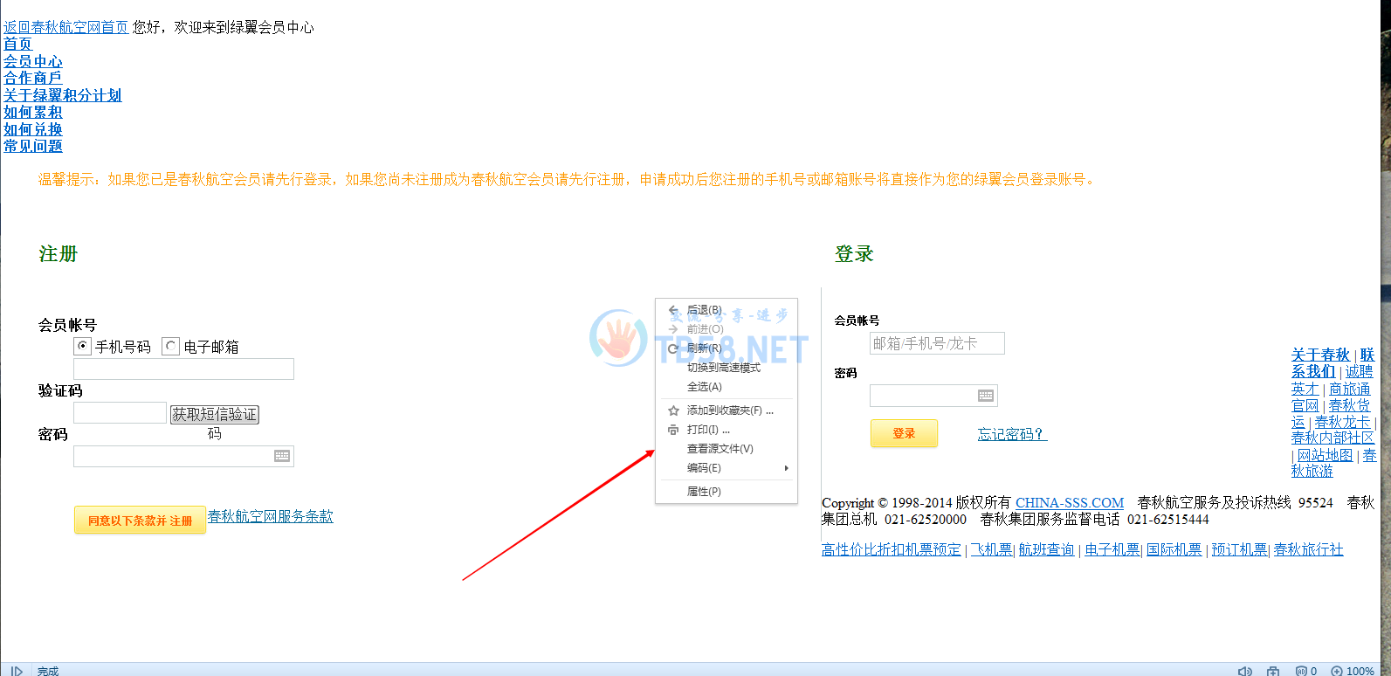The height and width of the screenshot is (676, 1391).
Task: Open the 电子机票 footer link
Action: tap(1112, 549)
